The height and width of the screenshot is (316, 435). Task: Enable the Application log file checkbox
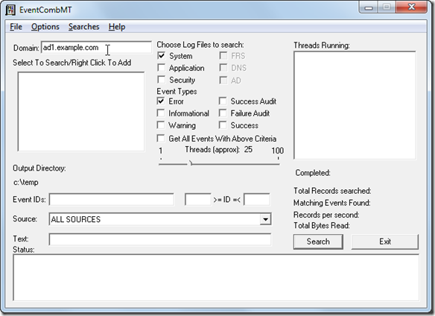161,68
